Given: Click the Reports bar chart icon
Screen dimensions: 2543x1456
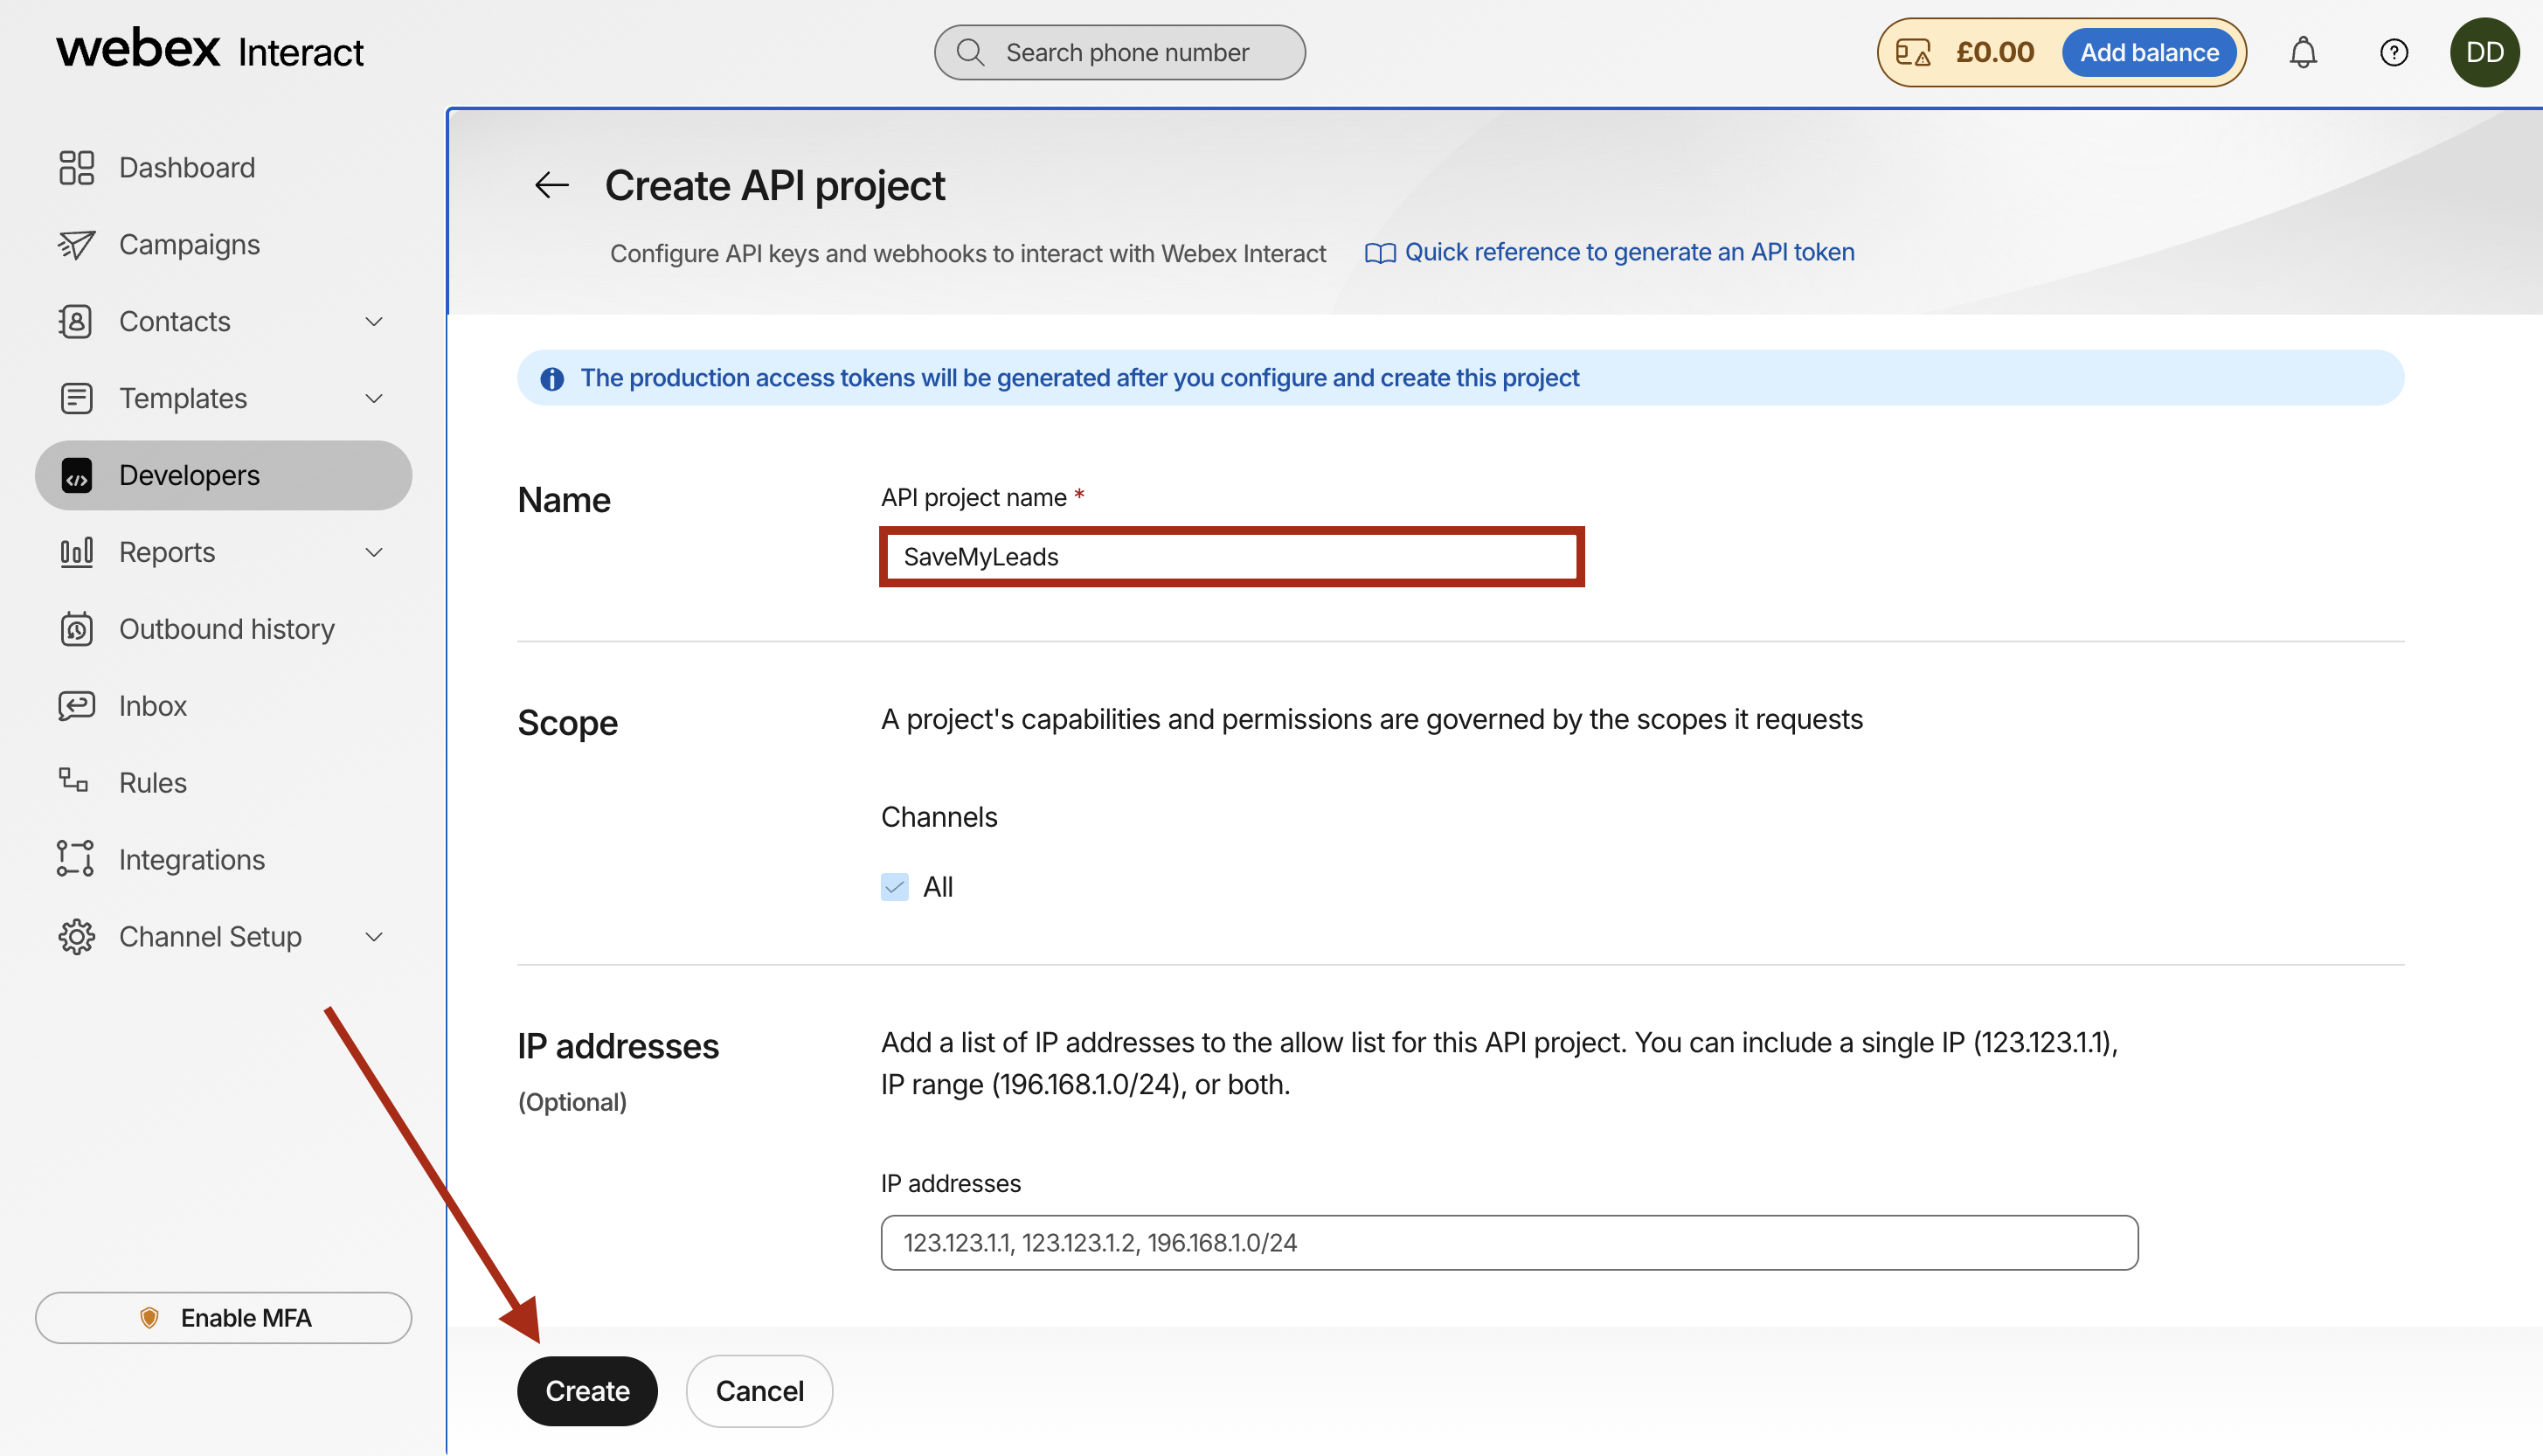Looking at the screenshot, I should (x=76, y=552).
